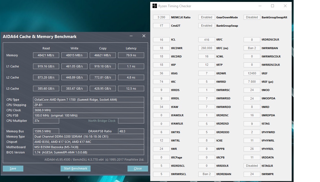This screenshot has height=182, width=320.
Task: Click BankGroupSwapAlt Disabled value
Action: [x=252, y=17]
